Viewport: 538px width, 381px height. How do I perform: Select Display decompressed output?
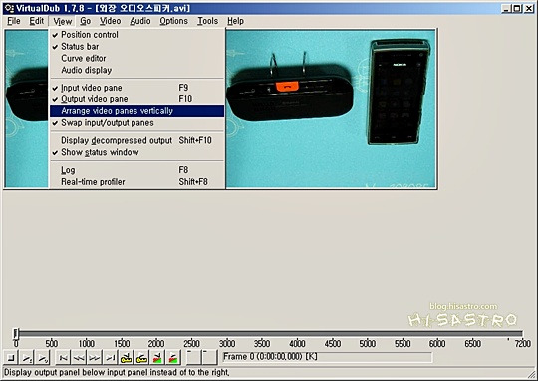tap(137, 141)
